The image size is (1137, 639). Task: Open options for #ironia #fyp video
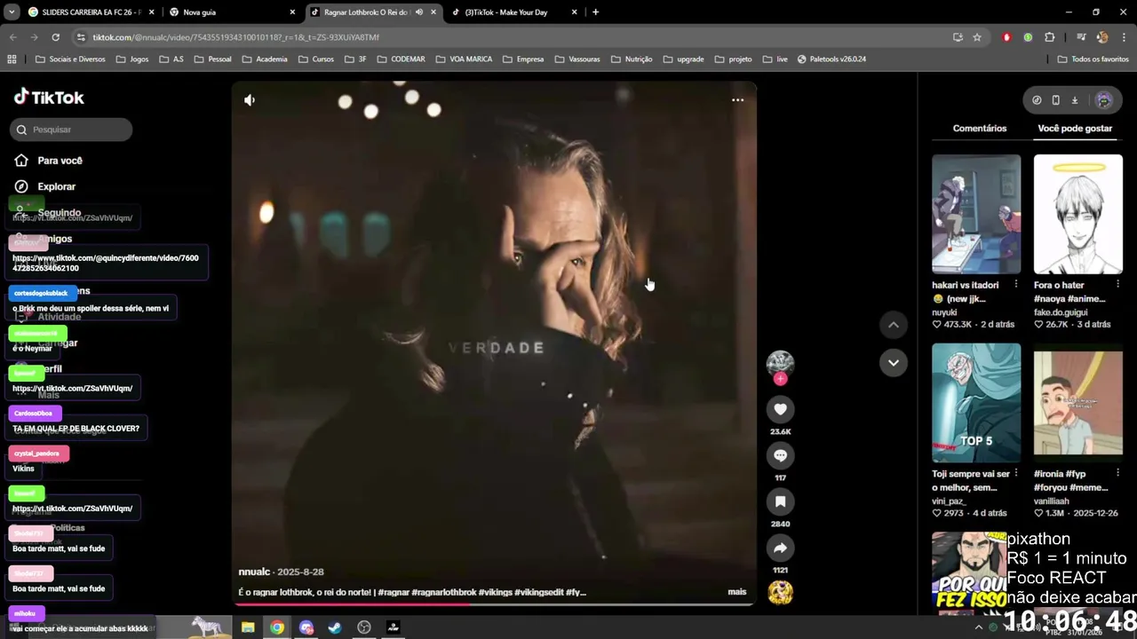[x=1117, y=474]
